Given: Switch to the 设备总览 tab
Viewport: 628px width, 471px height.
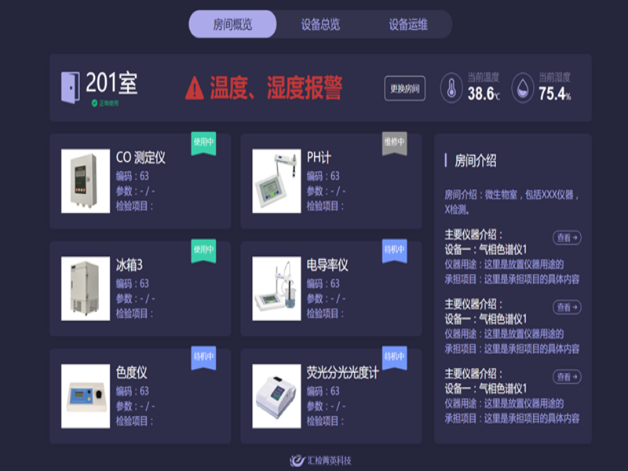Looking at the screenshot, I should (320, 24).
